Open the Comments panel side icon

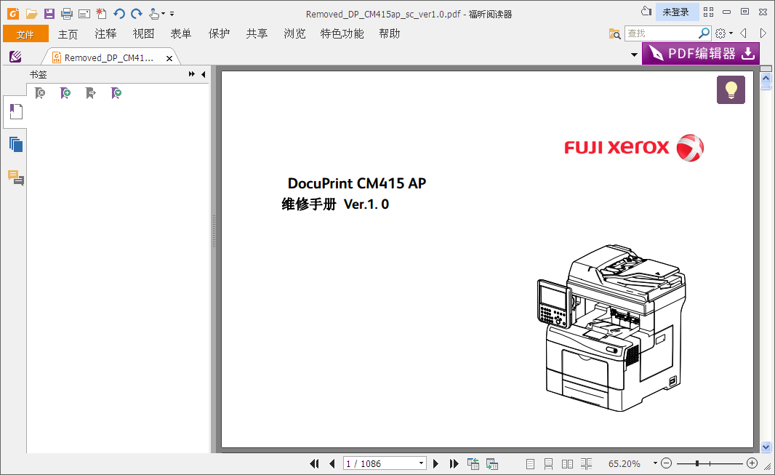16,178
